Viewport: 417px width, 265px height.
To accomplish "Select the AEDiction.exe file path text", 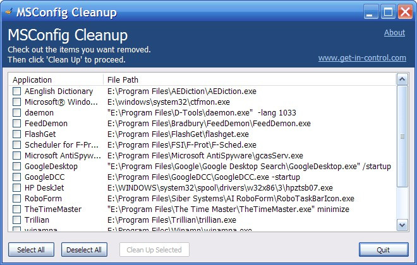I will pos(182,91).
